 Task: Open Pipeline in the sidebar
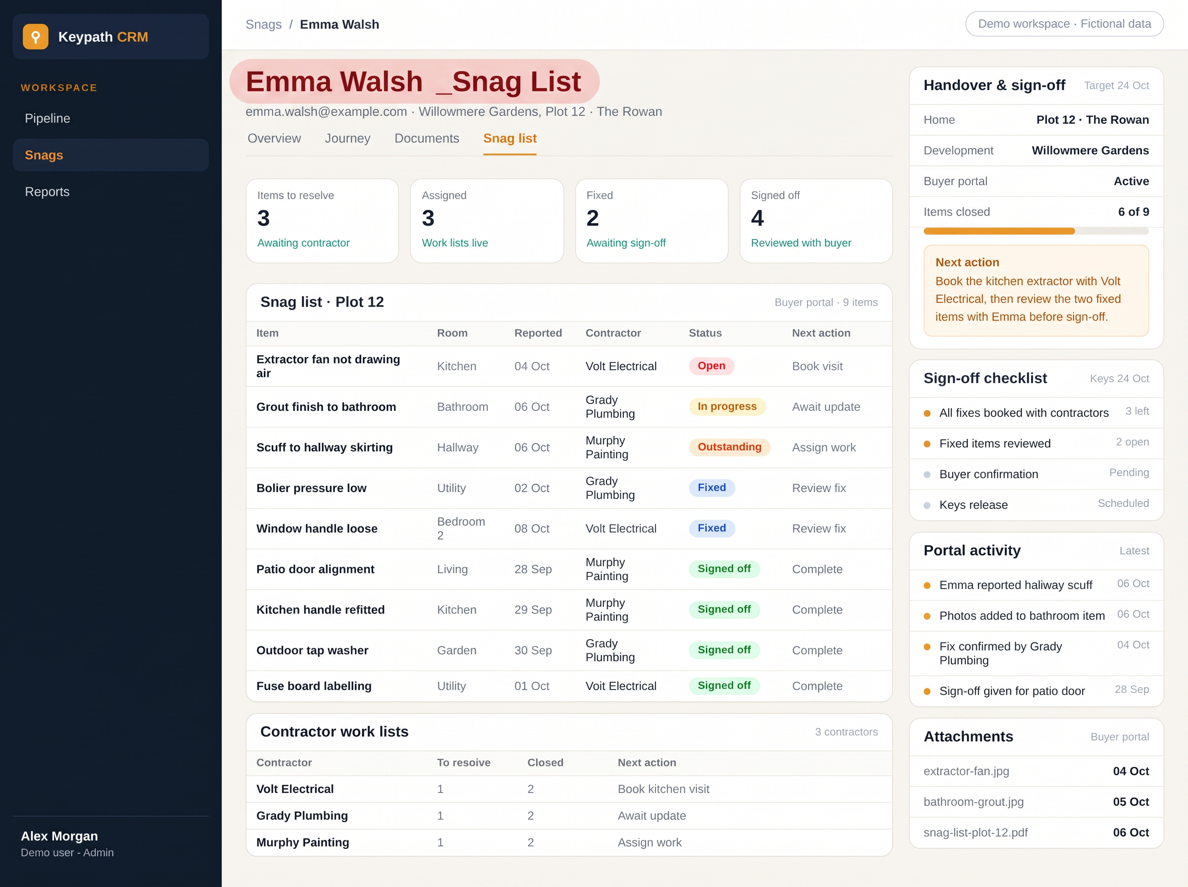coord(110,118)
